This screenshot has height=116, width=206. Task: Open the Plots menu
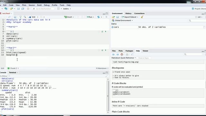[x=24, y=5]
